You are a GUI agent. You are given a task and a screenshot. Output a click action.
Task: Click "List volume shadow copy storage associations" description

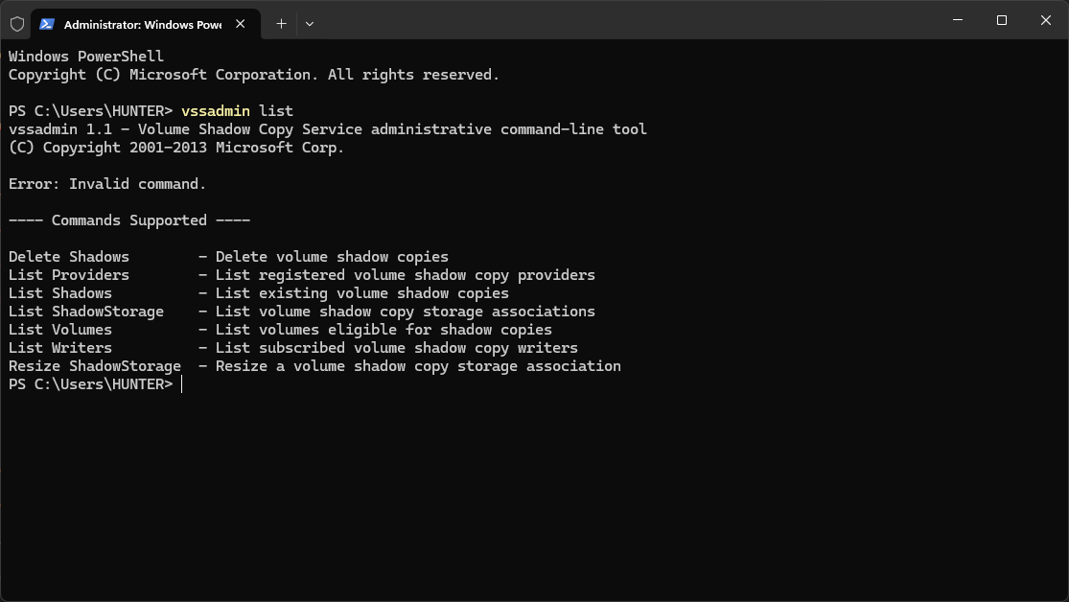(405, 312)
